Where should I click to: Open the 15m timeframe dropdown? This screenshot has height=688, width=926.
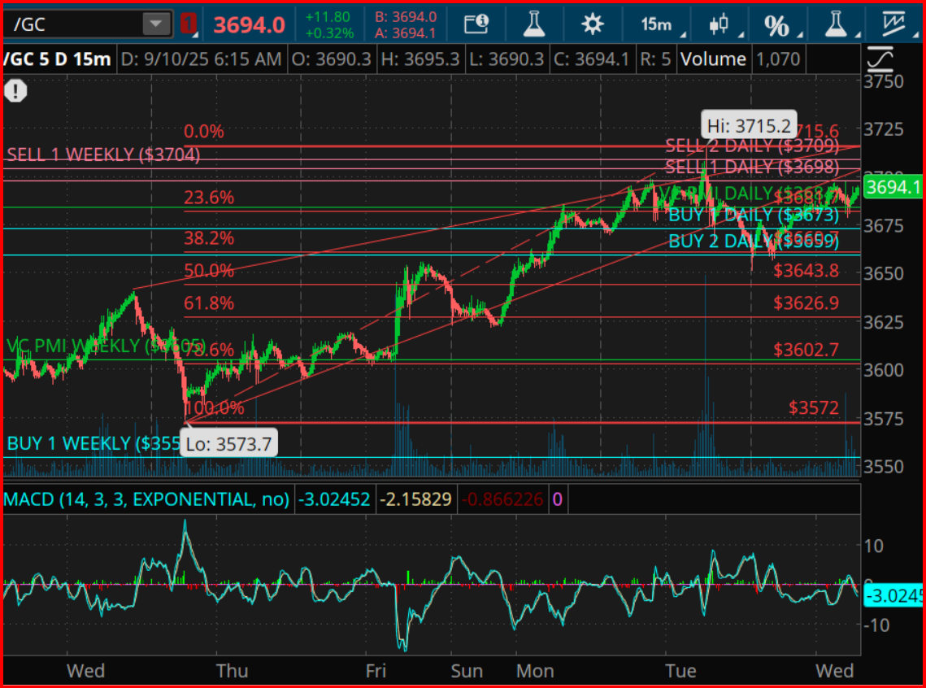point(657,24)
